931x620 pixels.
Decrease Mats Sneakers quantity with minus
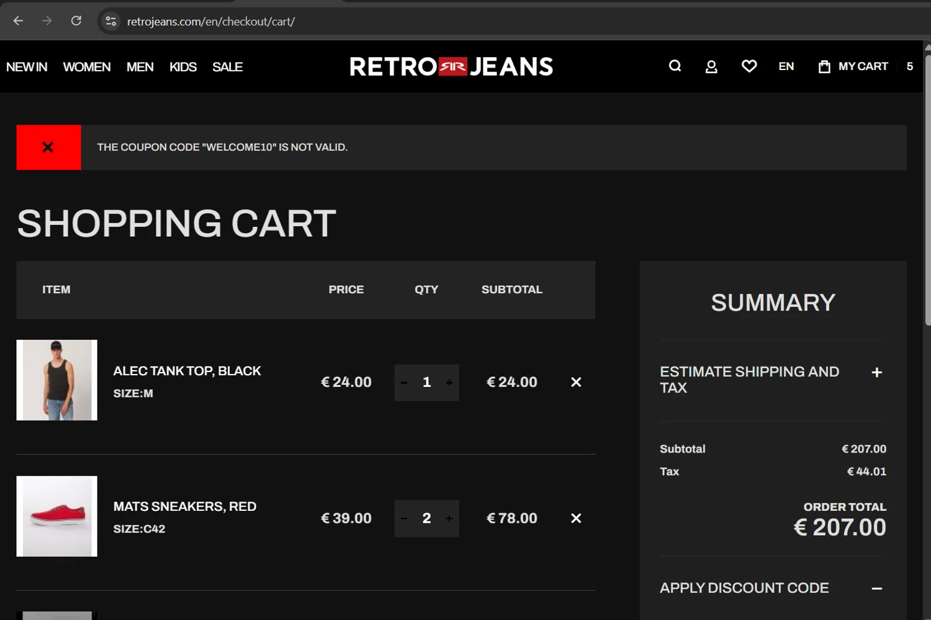click(404, 518)
